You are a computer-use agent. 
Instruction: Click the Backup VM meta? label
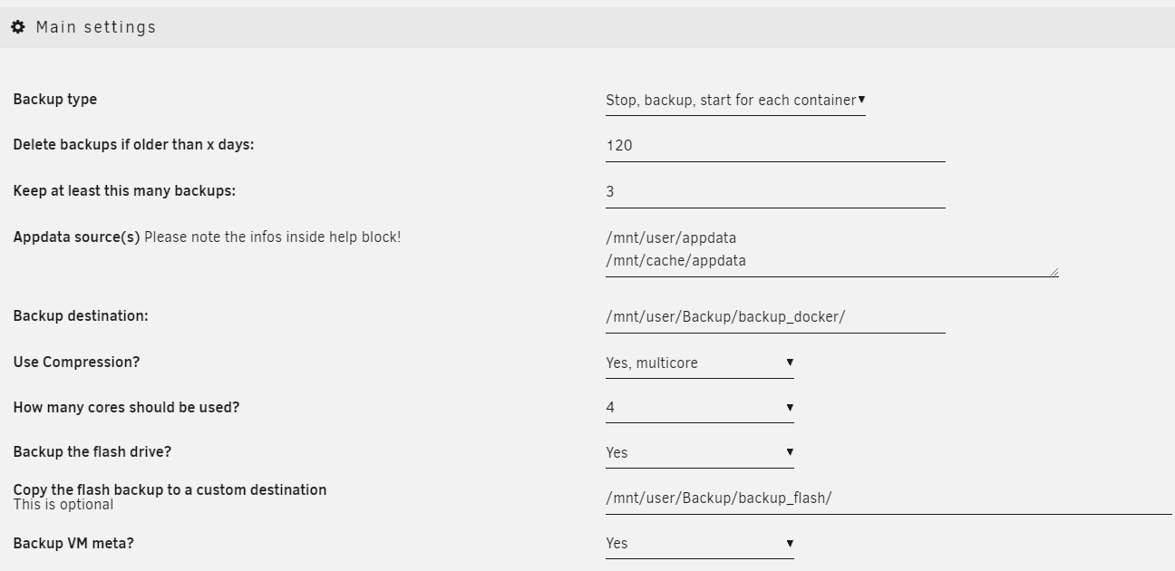(x=73, y=544)
